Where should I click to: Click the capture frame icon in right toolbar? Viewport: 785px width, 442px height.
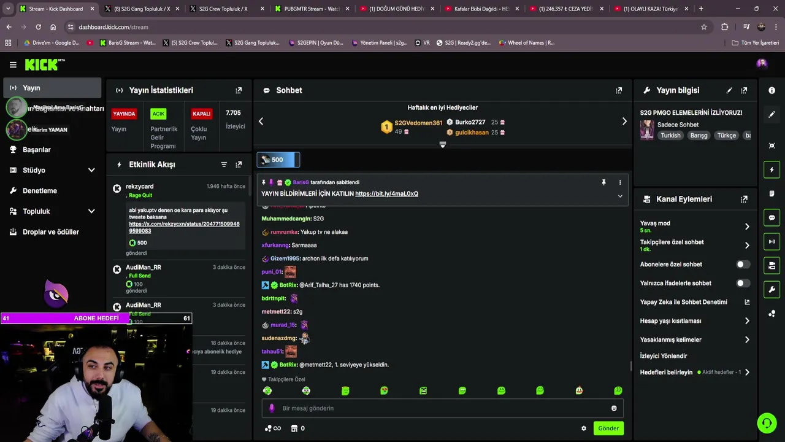(772, 145)
